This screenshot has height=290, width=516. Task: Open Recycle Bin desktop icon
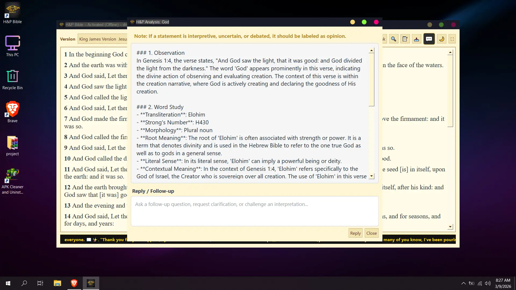[12, 79]
